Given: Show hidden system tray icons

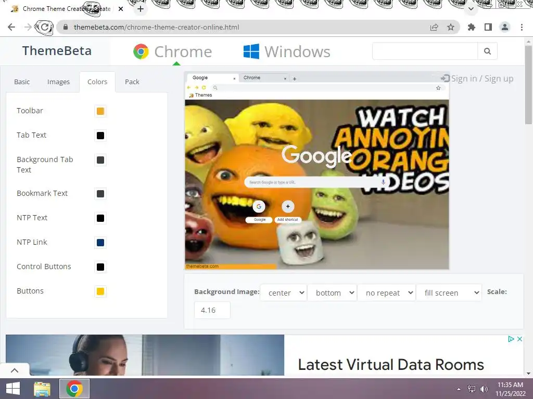Looking at the screenshot, I should click(459, 389).
